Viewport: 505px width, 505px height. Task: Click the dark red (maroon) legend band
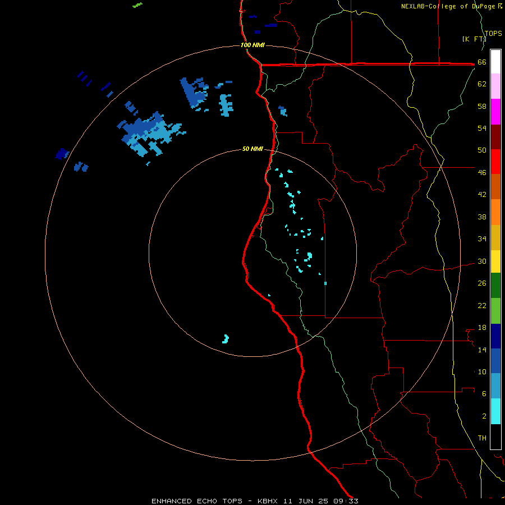tap(495, 137)
